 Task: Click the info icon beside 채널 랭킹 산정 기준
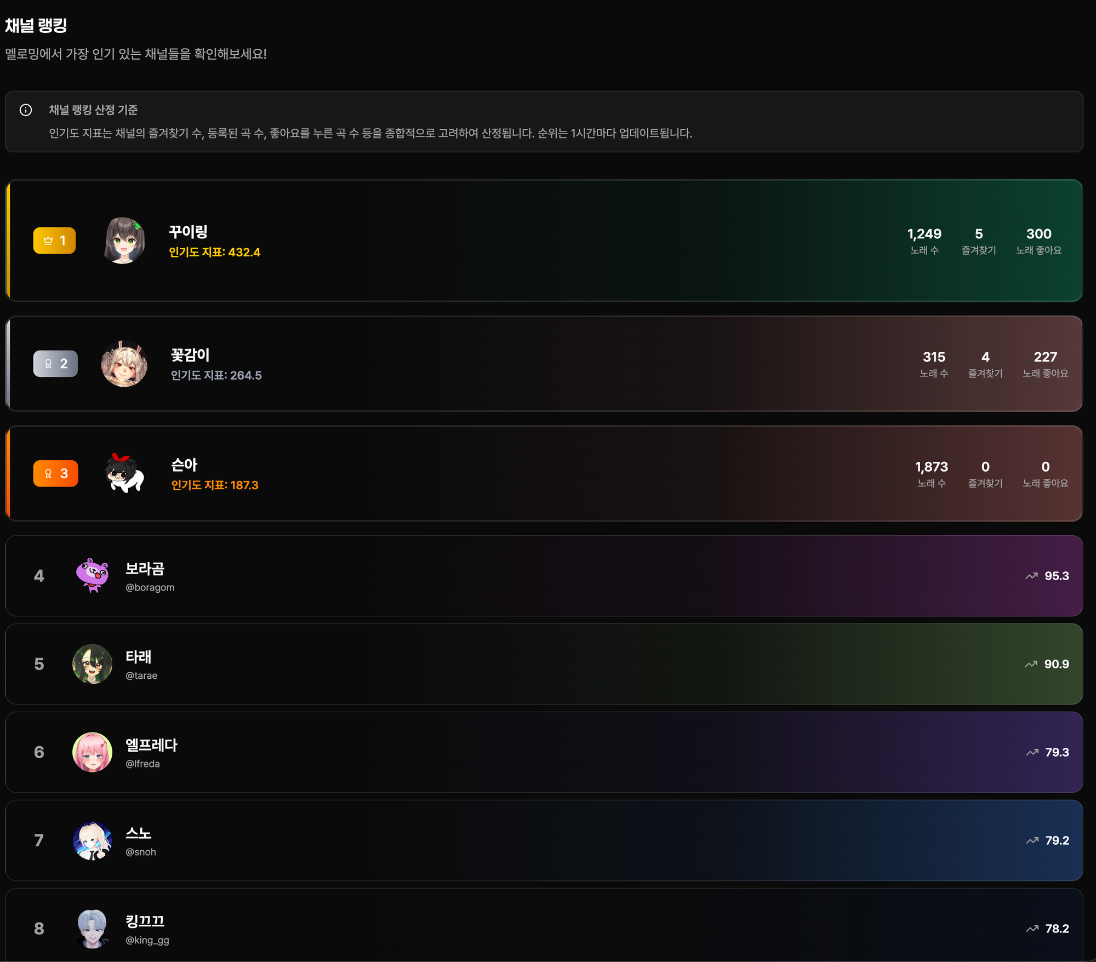coord(26,110)
